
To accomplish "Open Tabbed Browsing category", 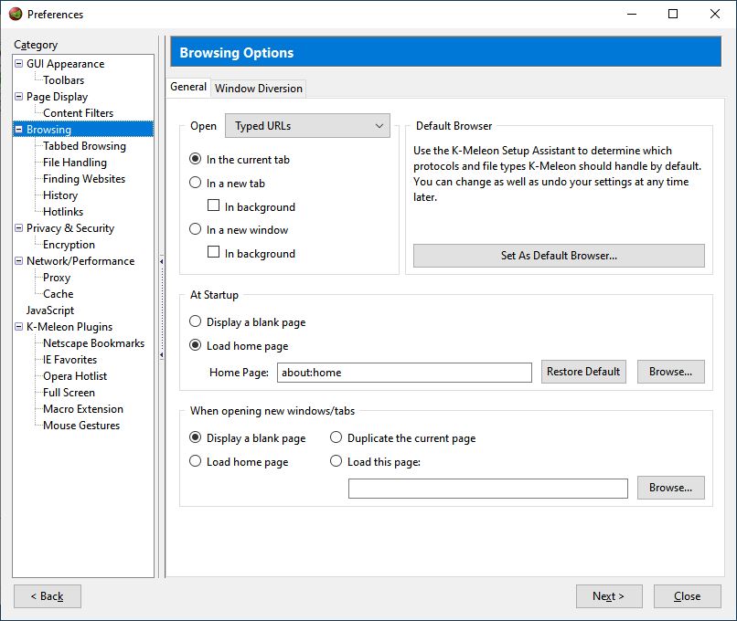I will coord(85,146).
